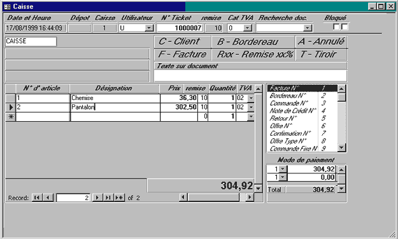Click article number cell of Pantalon row
The height and width of the screenshot is (239, 398).
click(43, 108)
